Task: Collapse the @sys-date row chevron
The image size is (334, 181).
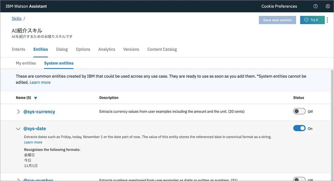Action: click(x=18, y=129)
